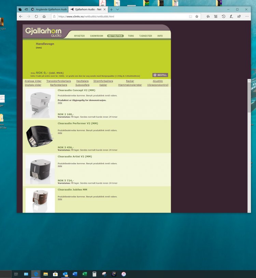The image size is (256, 278).
Task: Open File Explorer from the taskbar
Action: coord(46,274)
